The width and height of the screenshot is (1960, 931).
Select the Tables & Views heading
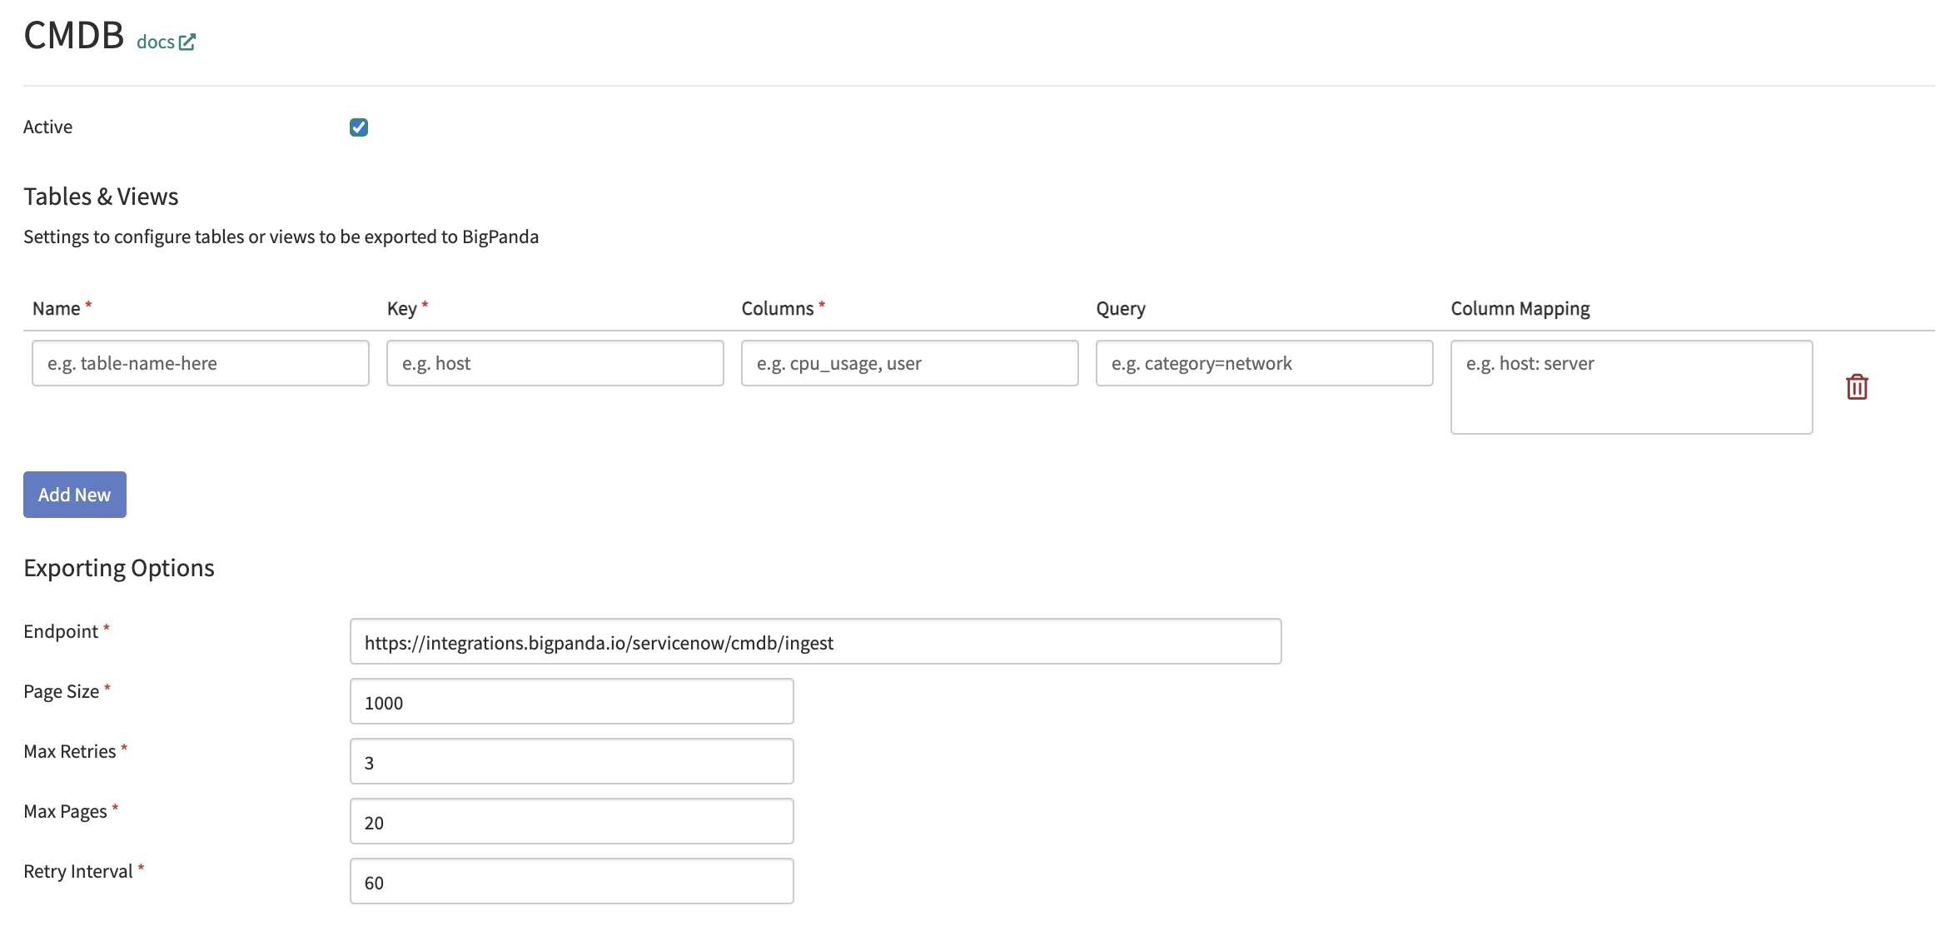pyautogui.click(x=101, y=197)
